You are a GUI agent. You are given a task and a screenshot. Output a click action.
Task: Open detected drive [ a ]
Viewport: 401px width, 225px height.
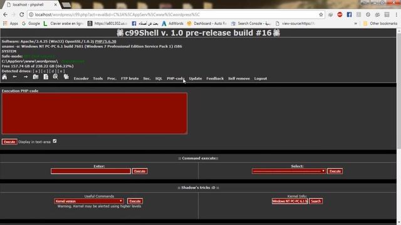tap(36, 71)
